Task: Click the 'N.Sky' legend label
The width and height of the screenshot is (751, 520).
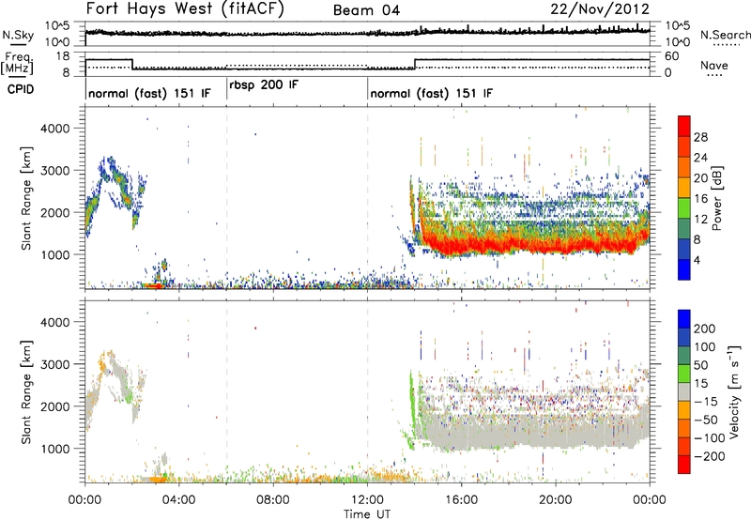Action: coord(18,35)
